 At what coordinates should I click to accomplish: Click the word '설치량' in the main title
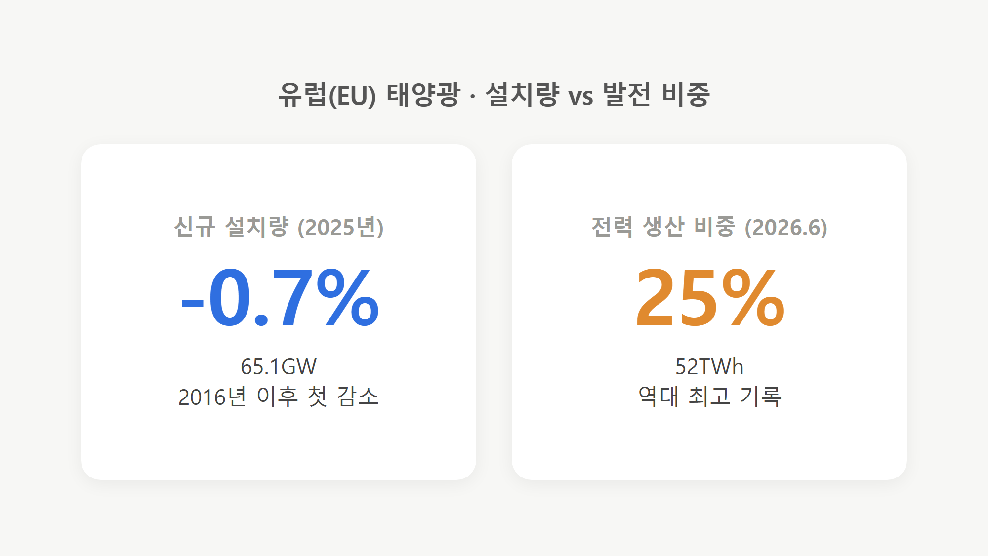[522, 95]
